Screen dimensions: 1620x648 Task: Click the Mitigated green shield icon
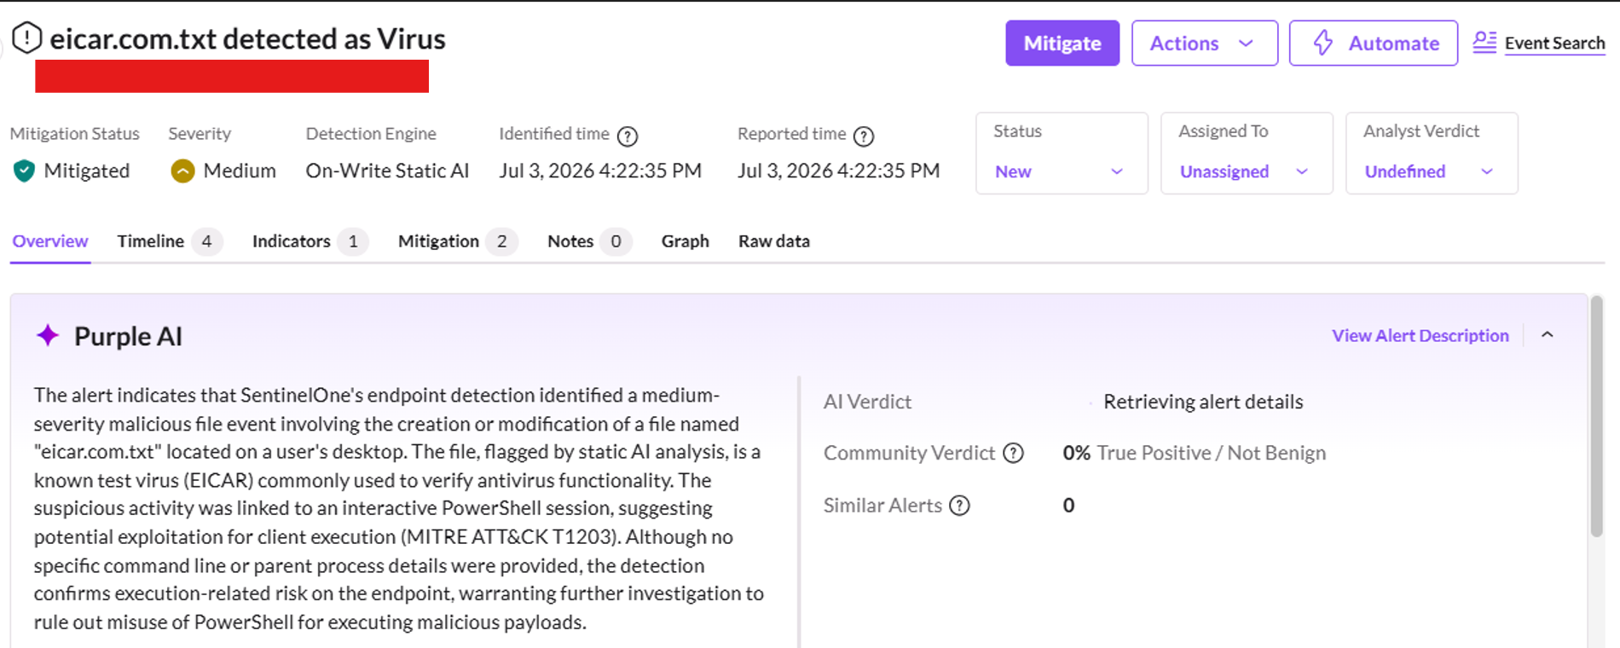point(24,171)
